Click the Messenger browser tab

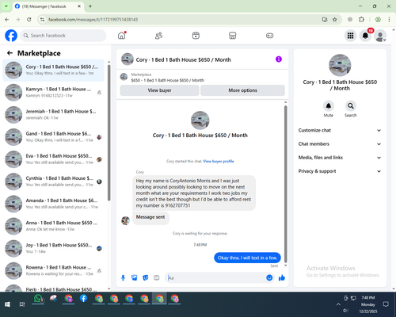48,6
